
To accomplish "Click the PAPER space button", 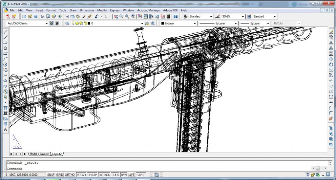I will (141, 175).
